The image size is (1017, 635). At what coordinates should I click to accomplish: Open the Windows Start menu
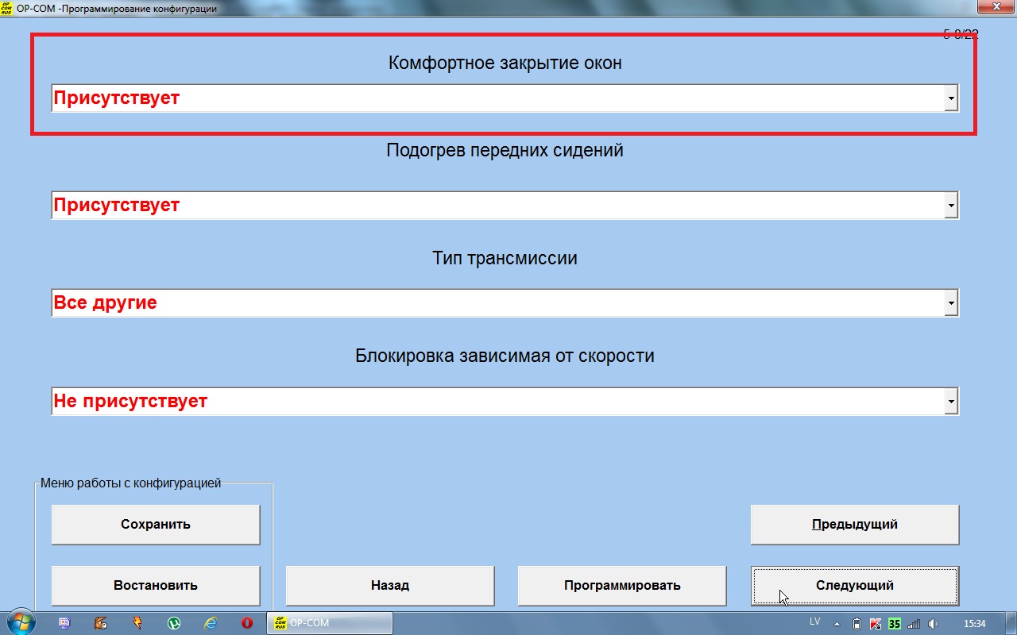point(20,622)
